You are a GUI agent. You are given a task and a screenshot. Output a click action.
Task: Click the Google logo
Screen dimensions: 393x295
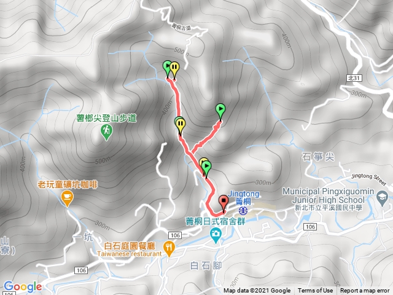[23, 286]
